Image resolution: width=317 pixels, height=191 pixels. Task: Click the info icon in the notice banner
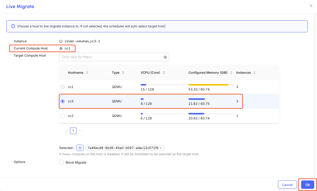[x=13, y=26]
